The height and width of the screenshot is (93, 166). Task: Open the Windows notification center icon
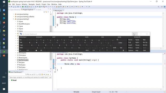click(x=4, y=89)
